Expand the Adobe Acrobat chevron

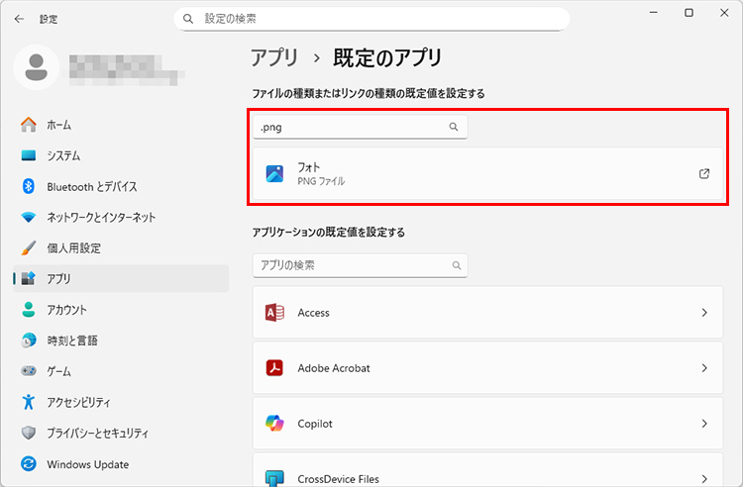704,368
